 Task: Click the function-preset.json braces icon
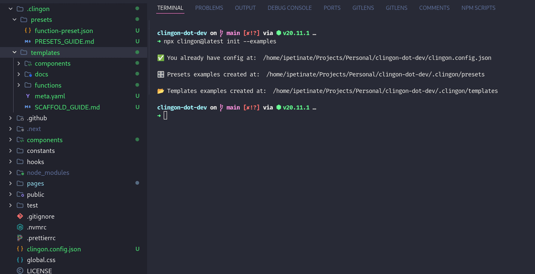(28, 31)
